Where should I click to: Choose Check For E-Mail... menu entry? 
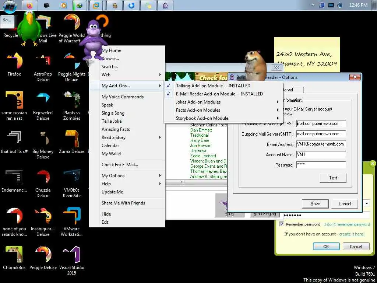[127, 165]
